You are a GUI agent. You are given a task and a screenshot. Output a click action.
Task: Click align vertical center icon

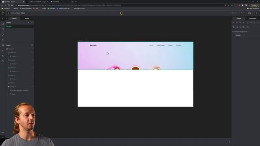click(251, 23)
